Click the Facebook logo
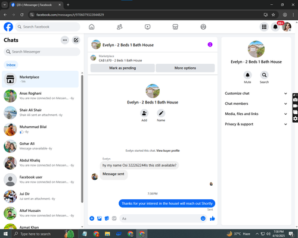Screen dimensions: 298x238 [x=8, y=27]
